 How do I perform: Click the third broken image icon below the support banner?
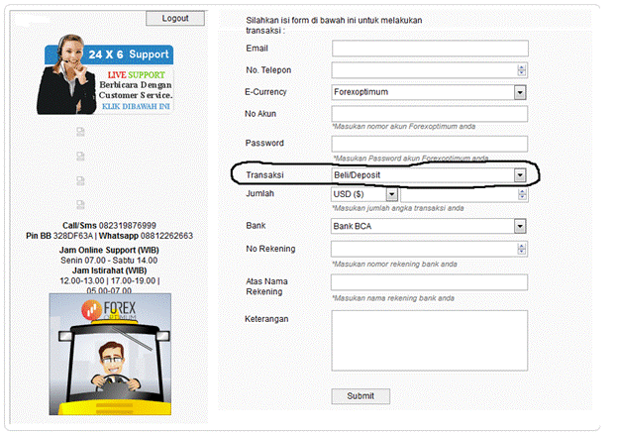pyautogui.click(x=80, y=180)
